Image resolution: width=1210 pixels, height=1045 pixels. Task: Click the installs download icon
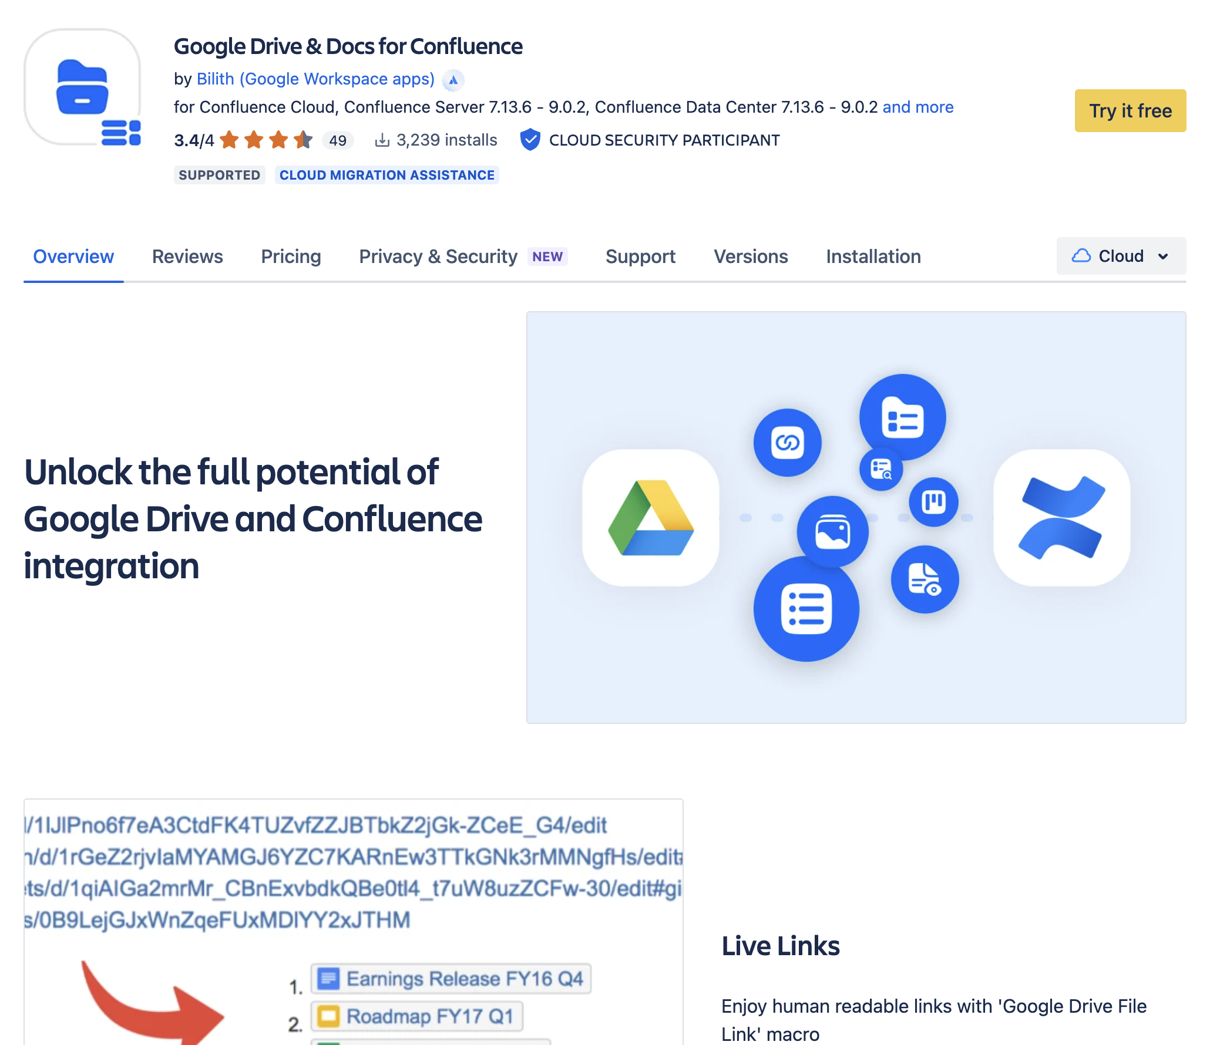tap(382, 140)
